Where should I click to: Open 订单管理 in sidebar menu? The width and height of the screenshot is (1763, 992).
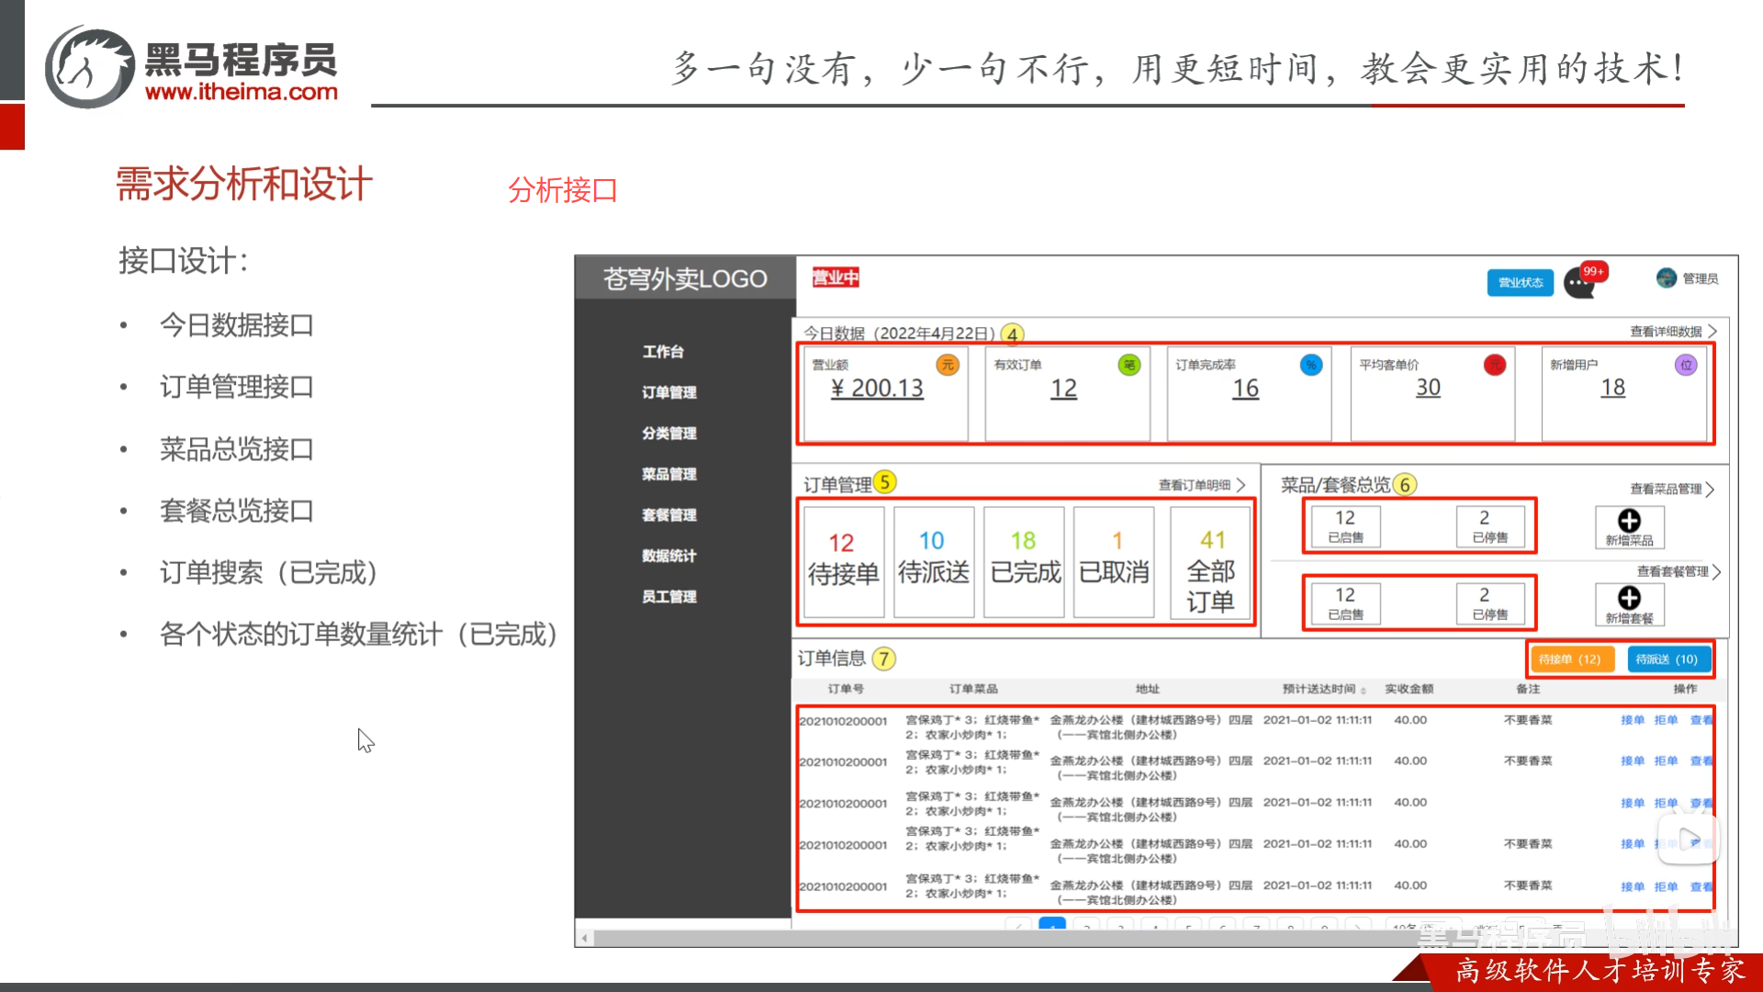coord(668,392)
